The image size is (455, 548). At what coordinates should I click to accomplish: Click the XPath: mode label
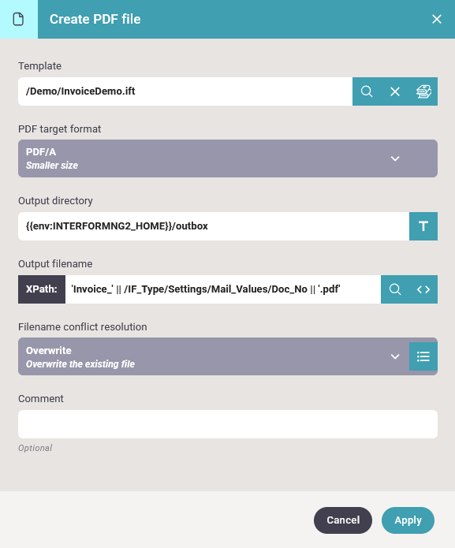(42, 289)
